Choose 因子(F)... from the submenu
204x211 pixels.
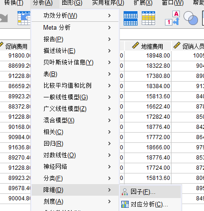coord(150,192)
